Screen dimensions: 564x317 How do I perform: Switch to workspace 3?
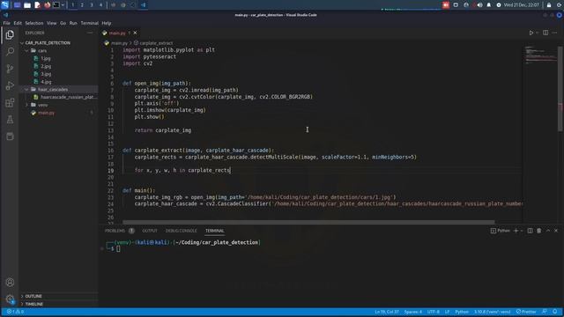tap(92, 5)
